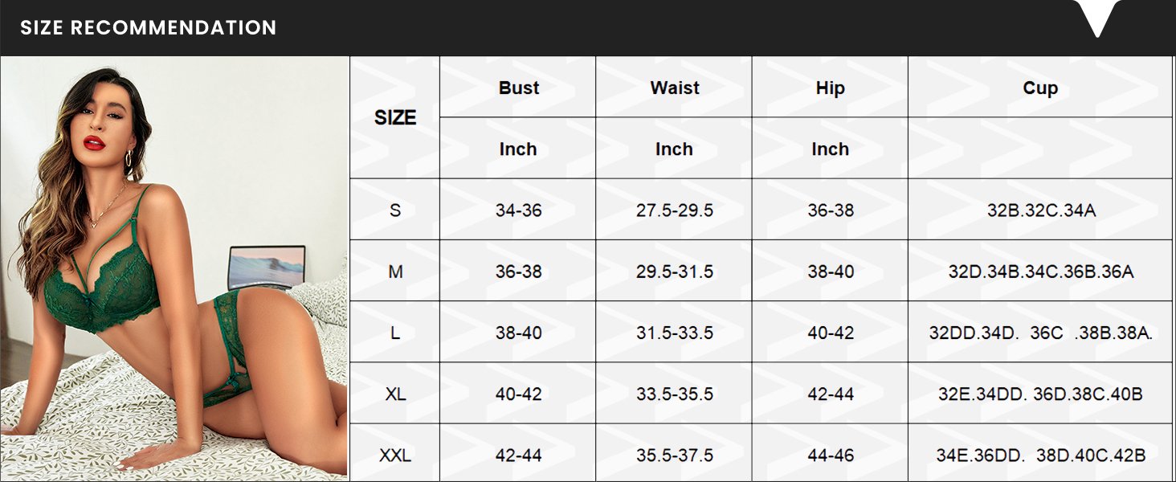Select the L size row label
This screenshot has width=1176, height=482.
point(394,333)
